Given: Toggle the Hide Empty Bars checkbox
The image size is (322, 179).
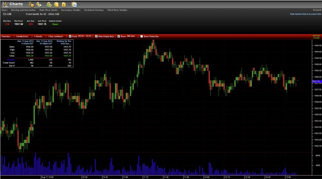Looking at the screenshot, I should pos(96,36).
